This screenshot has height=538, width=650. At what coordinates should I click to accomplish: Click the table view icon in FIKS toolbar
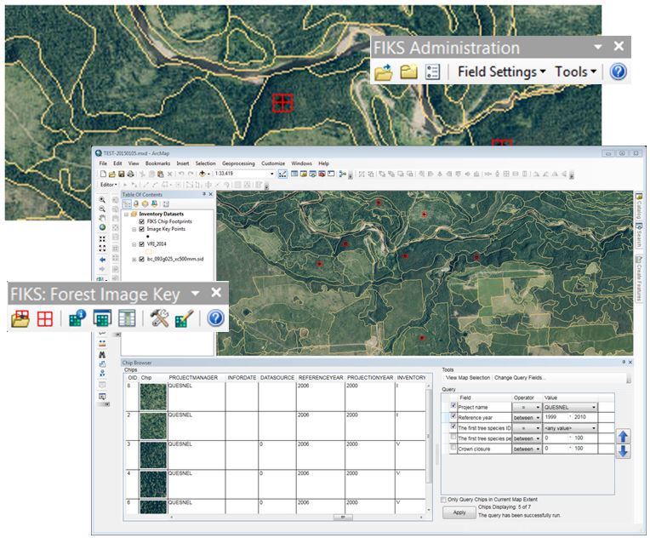tap(127, 318)
